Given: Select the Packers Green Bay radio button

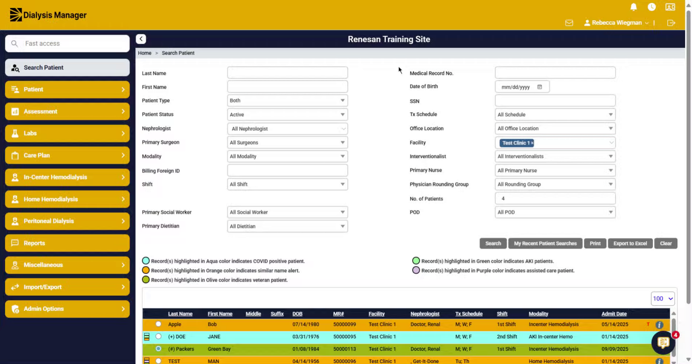Looking at the screenshot, I should point(158,349).
